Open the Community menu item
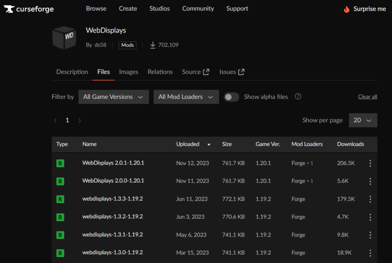This screenshot has width=392, height=263. pos(198,8)
